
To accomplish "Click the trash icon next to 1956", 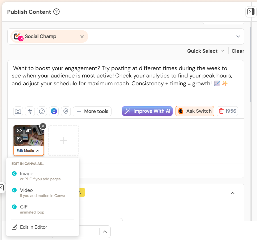I will click(221, 111).
